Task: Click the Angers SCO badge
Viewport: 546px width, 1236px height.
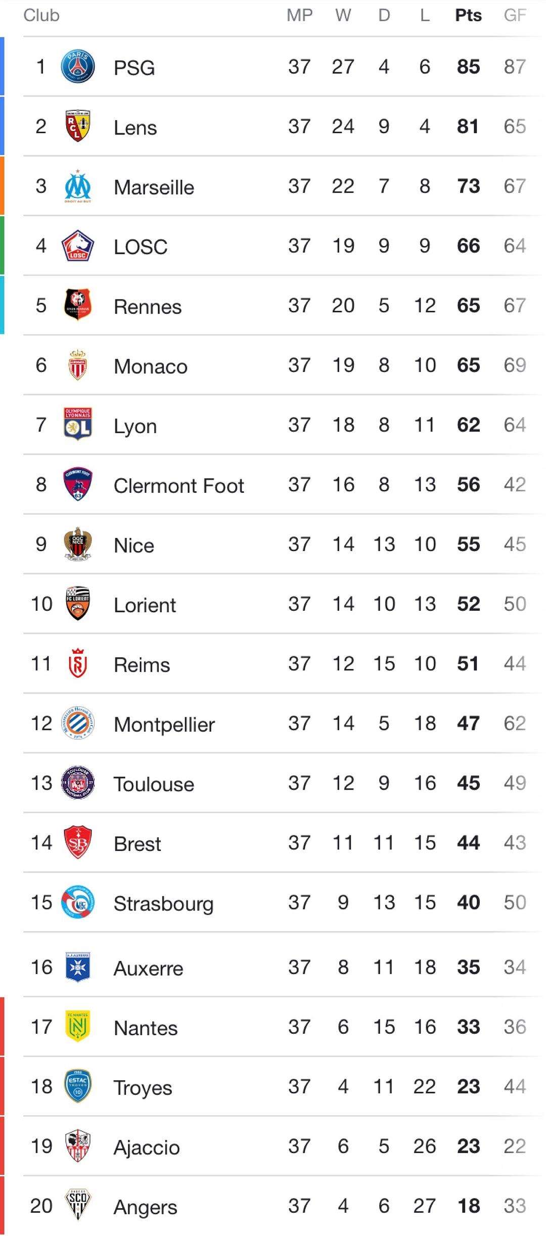Action: click(x=78, y=1206)
